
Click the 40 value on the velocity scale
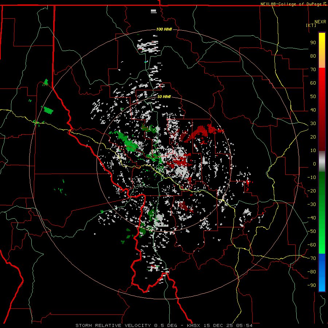313,110
